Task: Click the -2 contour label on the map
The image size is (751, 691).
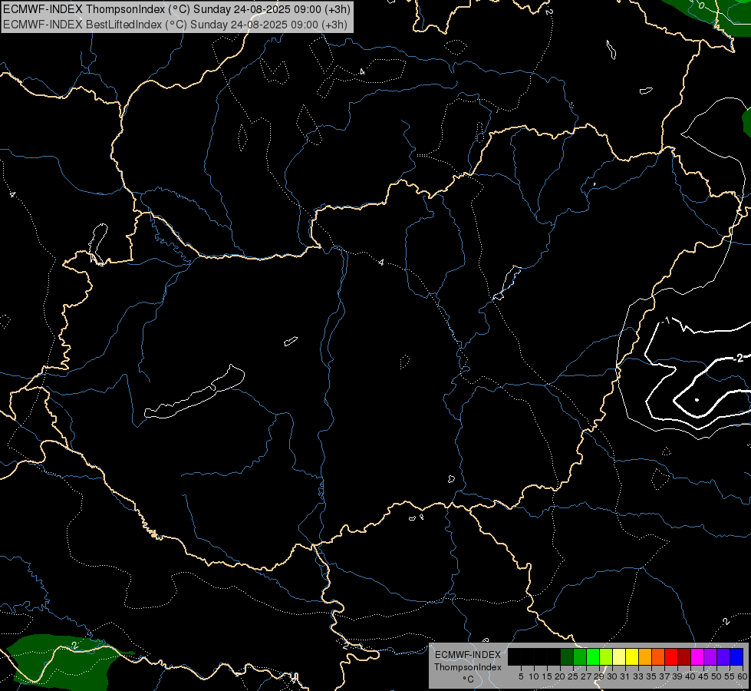Action: tap(738, 358)
